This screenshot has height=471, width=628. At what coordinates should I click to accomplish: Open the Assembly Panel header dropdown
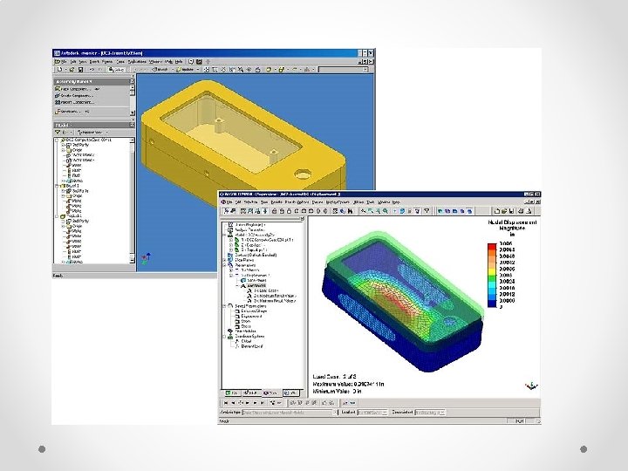coord(73,81)
